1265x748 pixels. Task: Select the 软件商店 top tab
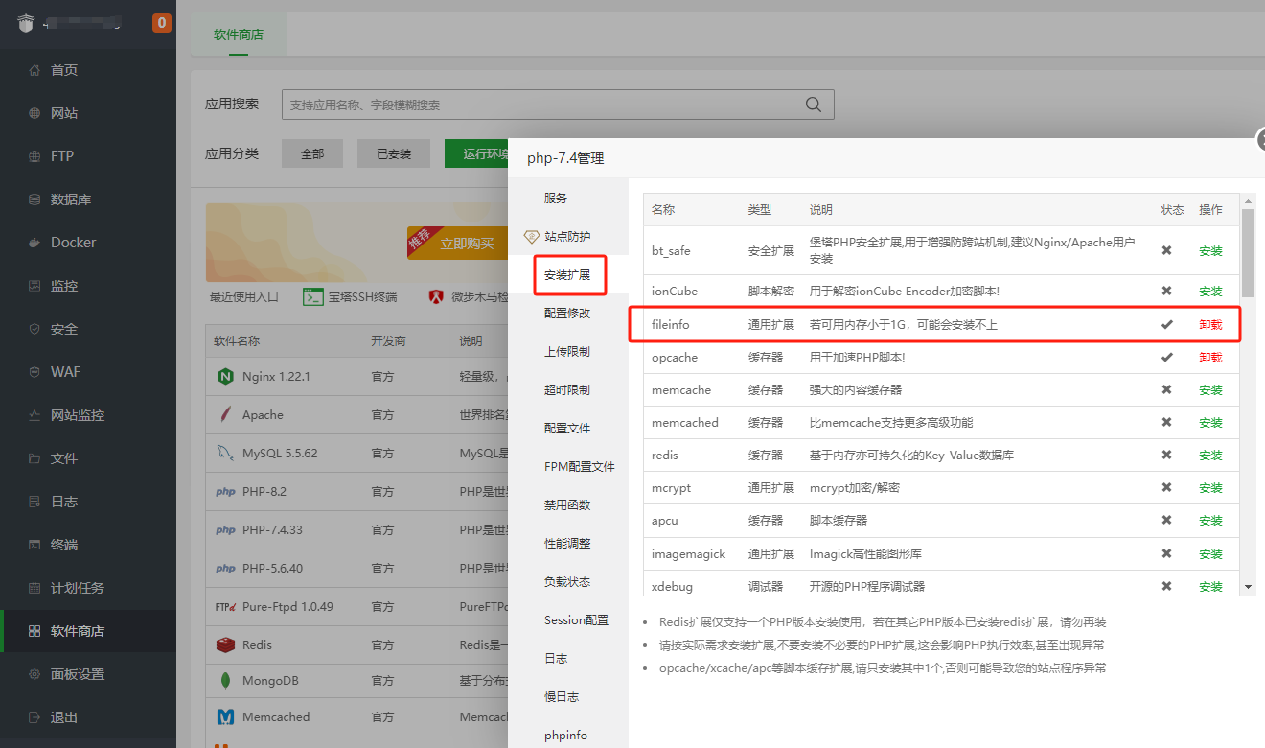(x=238, y=35)
